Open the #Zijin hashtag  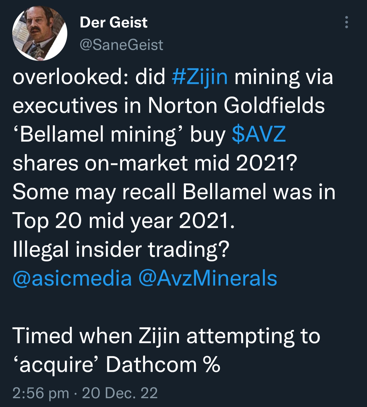200,77
